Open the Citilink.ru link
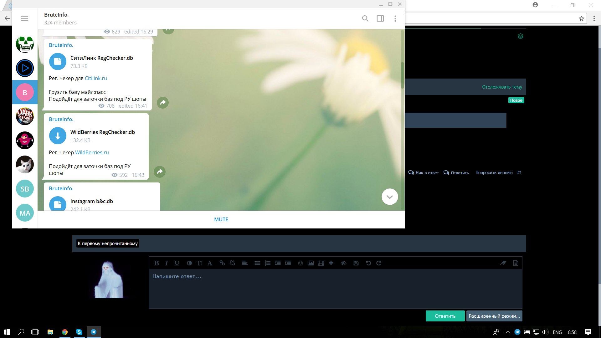The width and height of the screenshot is (601, 338). click(96, 78)
